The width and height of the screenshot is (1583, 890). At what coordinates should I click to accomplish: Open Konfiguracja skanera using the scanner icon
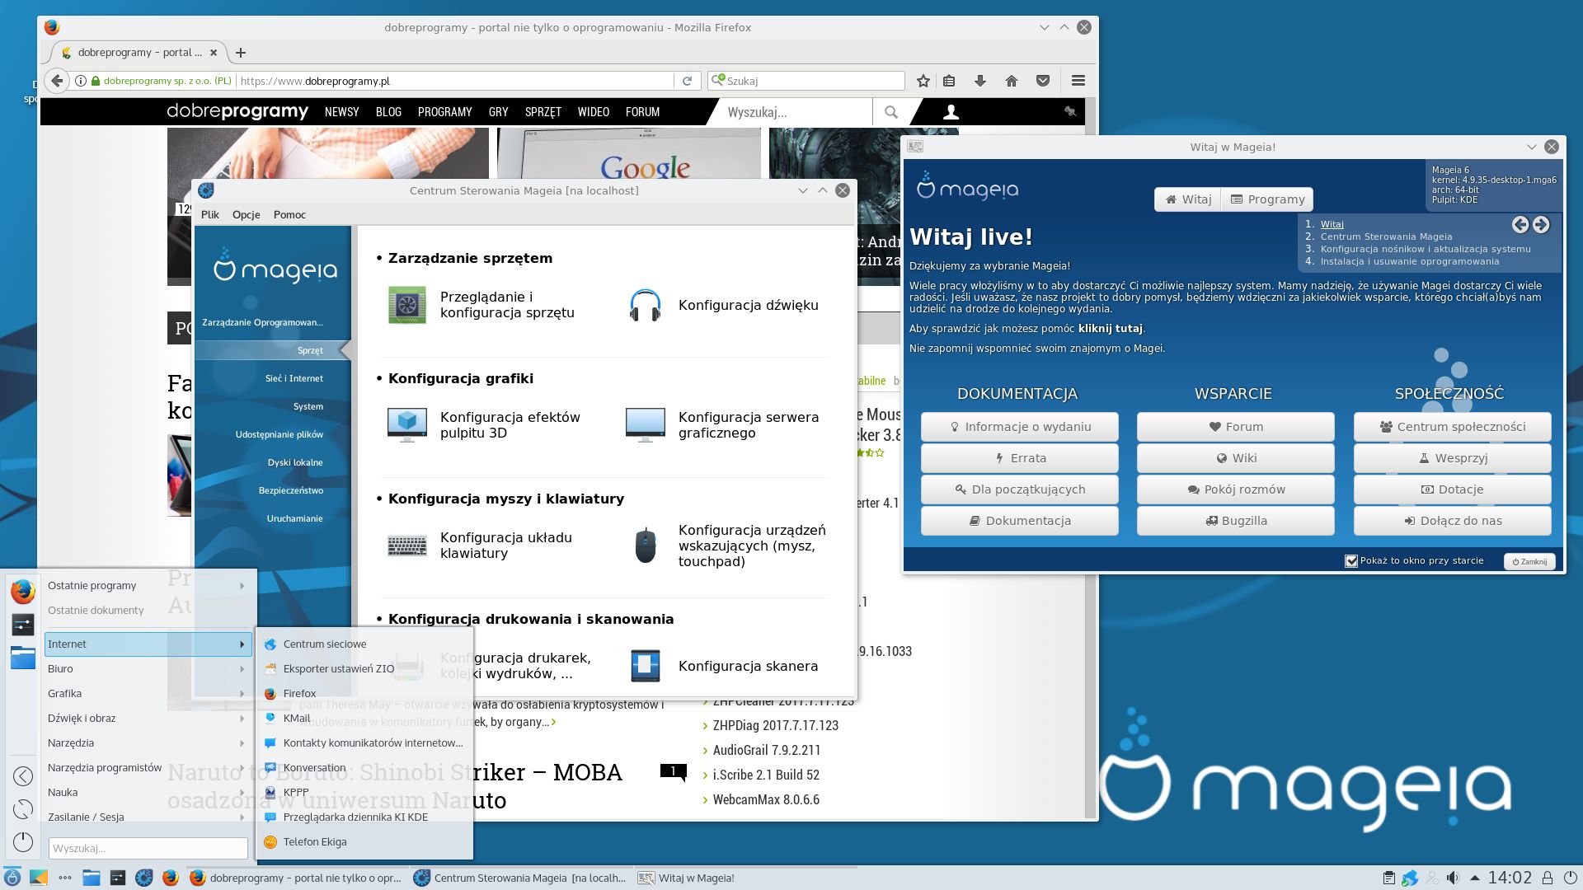[646, 666]
